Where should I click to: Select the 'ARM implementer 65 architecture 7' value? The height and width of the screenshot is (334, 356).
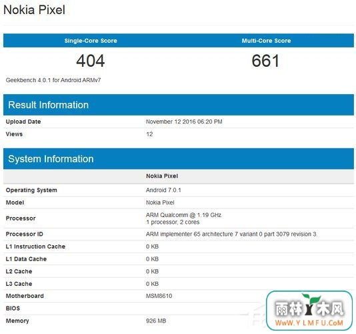(x=231, y=234)
